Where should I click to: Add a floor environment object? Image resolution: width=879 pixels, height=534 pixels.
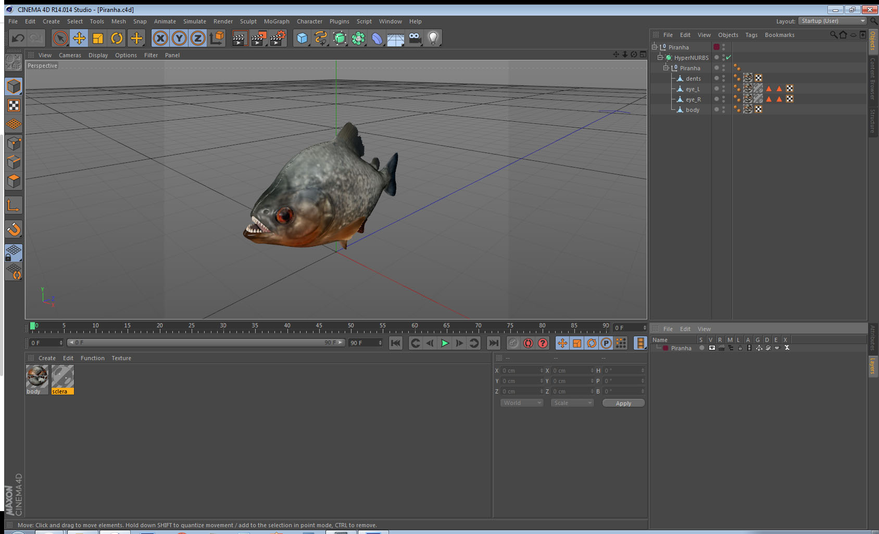(396, 38)
